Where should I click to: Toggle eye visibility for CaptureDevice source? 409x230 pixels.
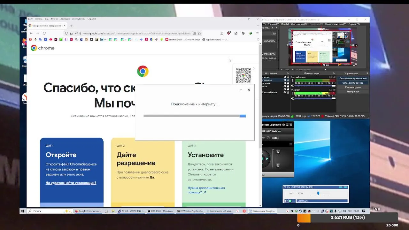[285, 92]
